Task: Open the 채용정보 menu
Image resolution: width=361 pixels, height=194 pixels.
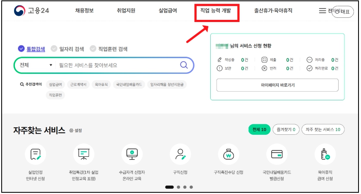Action: click(84, 11)
